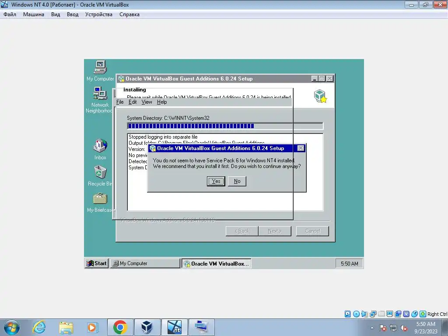Click VirtualBox CPU virtualization status icon

[406, 314]
